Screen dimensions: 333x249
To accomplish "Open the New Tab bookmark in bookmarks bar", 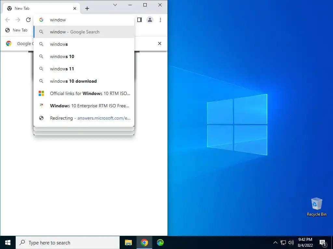I will pos(17,30).
